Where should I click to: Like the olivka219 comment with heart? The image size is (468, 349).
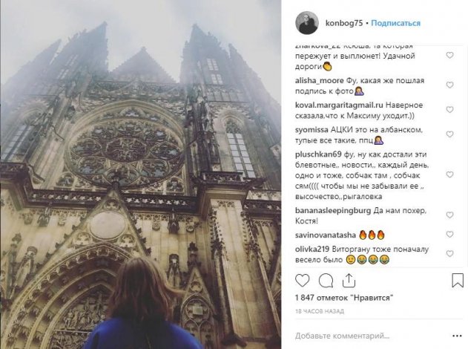pos(449,254)
